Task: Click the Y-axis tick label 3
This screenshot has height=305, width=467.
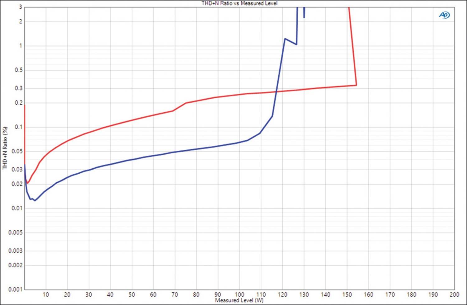Action: point(21,7)
